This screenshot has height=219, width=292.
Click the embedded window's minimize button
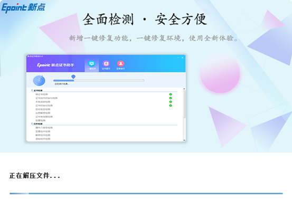click(x=178, y=58)
